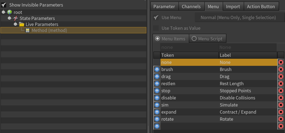
Task: Delete the Rotate menu item
Action: (281, 119)
